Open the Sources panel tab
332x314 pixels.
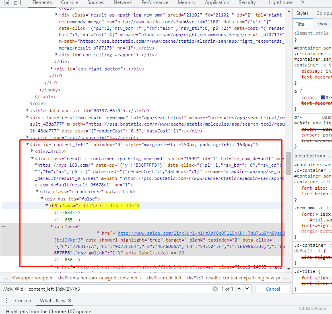pos(96,2)
